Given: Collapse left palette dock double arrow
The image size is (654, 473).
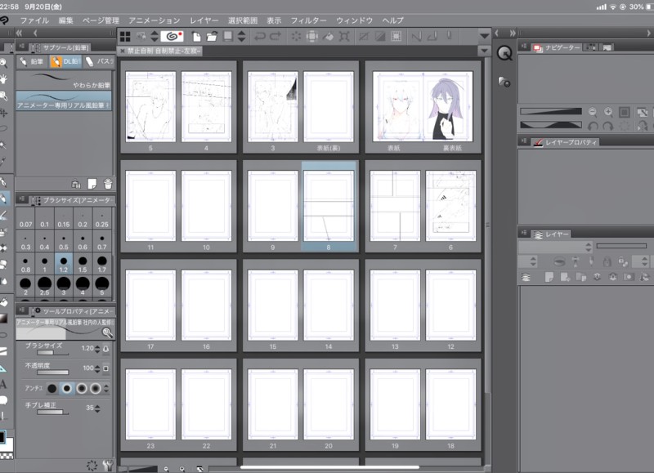Looking at the screenshot, I should [x=19, y=33].
